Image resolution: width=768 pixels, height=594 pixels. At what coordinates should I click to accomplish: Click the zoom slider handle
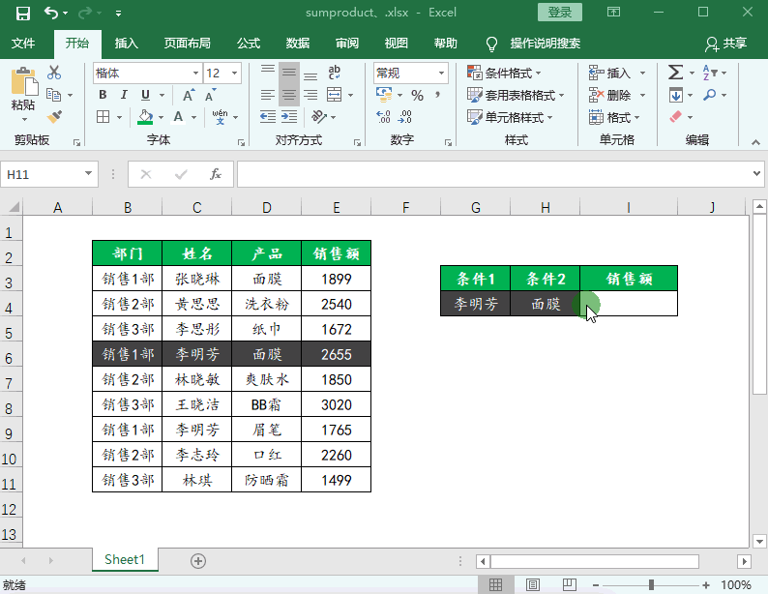tap(651, 584)
